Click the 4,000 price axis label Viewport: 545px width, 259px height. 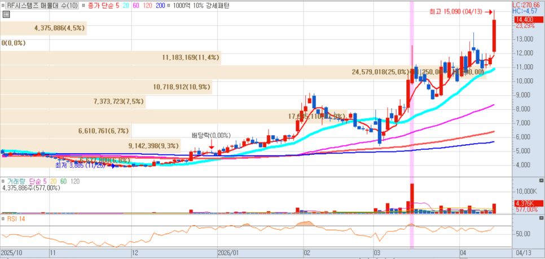point(524,165)
